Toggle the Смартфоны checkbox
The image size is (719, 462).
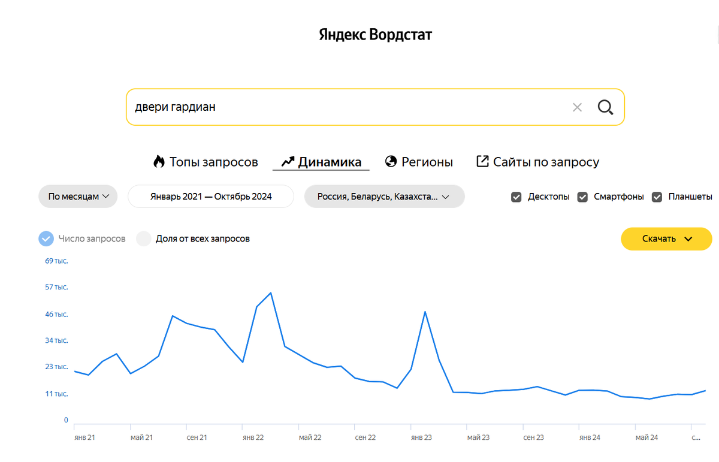coord(582,197)
